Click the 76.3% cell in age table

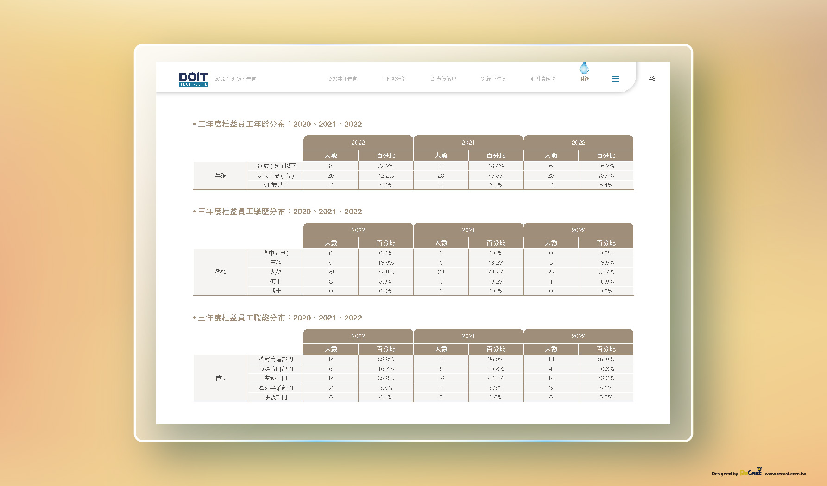click(496, 175)
